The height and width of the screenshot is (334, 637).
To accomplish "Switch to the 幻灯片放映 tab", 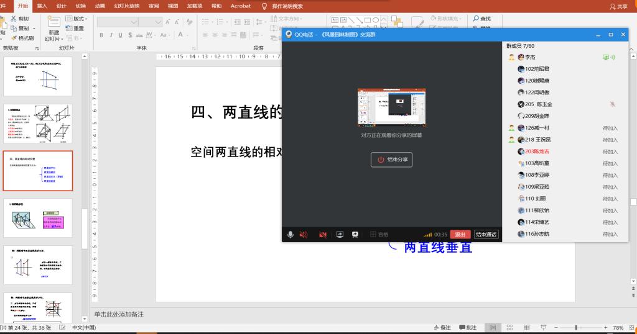I will click(x=126, y=6).
